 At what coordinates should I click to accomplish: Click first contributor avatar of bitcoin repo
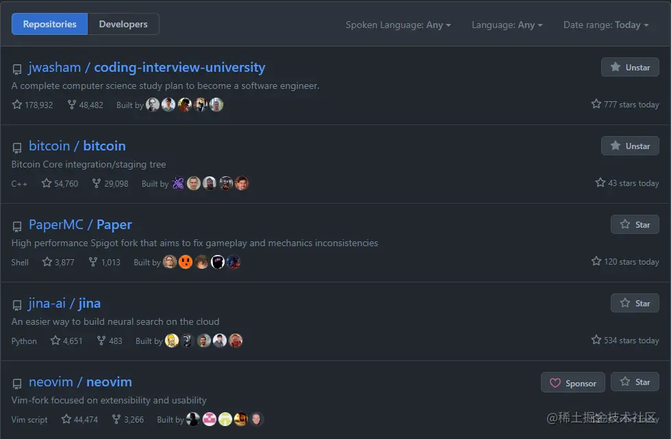click(178, 183)
